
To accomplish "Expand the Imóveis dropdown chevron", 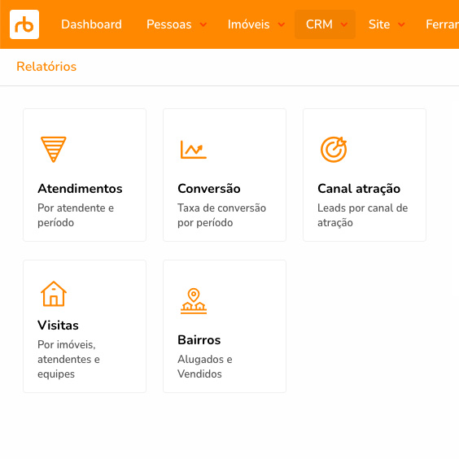I will tap(282, 24).
